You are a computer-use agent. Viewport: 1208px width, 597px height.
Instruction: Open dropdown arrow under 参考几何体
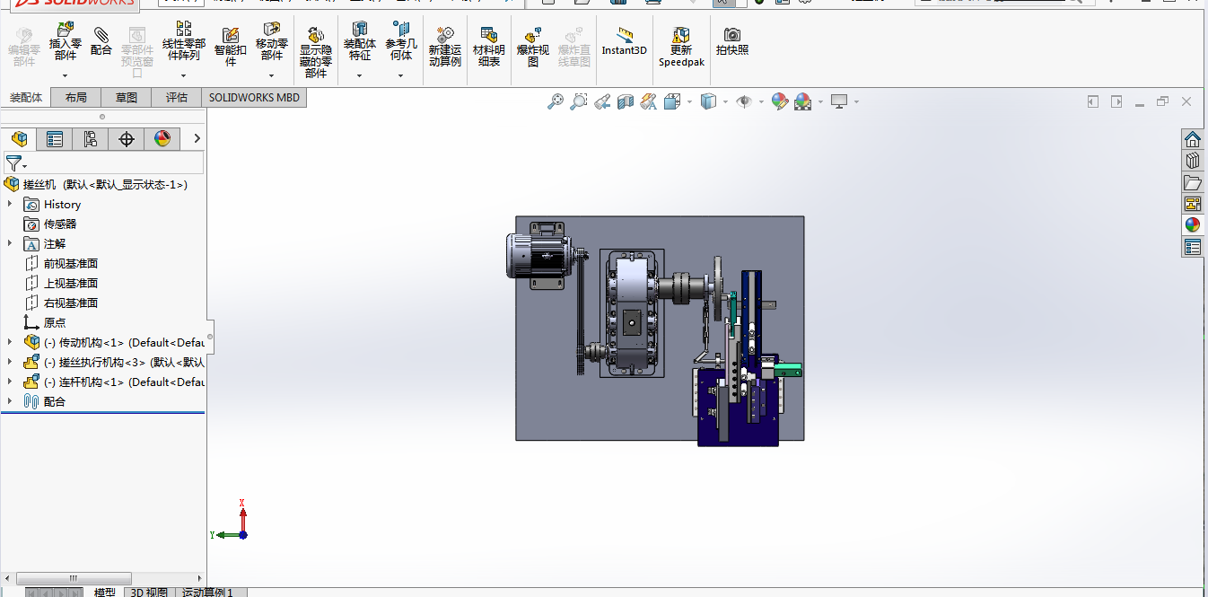(x=401, y=76)
